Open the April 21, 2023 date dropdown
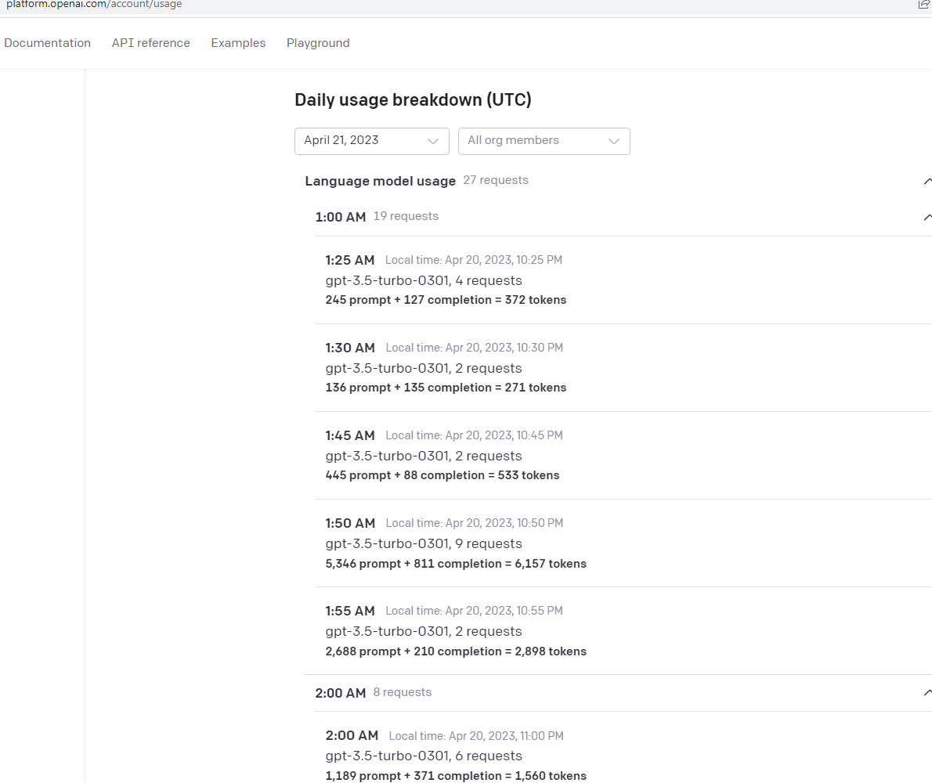 371,141
